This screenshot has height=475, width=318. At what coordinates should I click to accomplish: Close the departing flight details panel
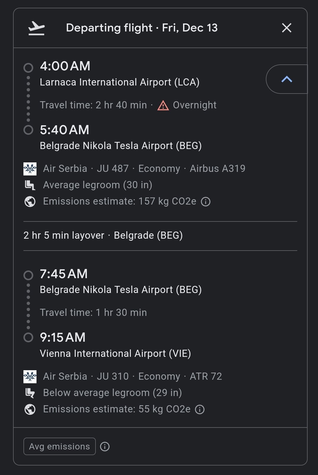click(x=287, y=28)
